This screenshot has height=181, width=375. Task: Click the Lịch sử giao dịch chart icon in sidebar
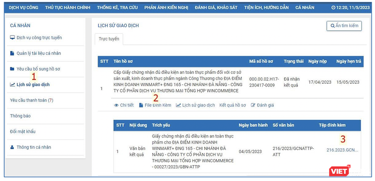(12, 85)
